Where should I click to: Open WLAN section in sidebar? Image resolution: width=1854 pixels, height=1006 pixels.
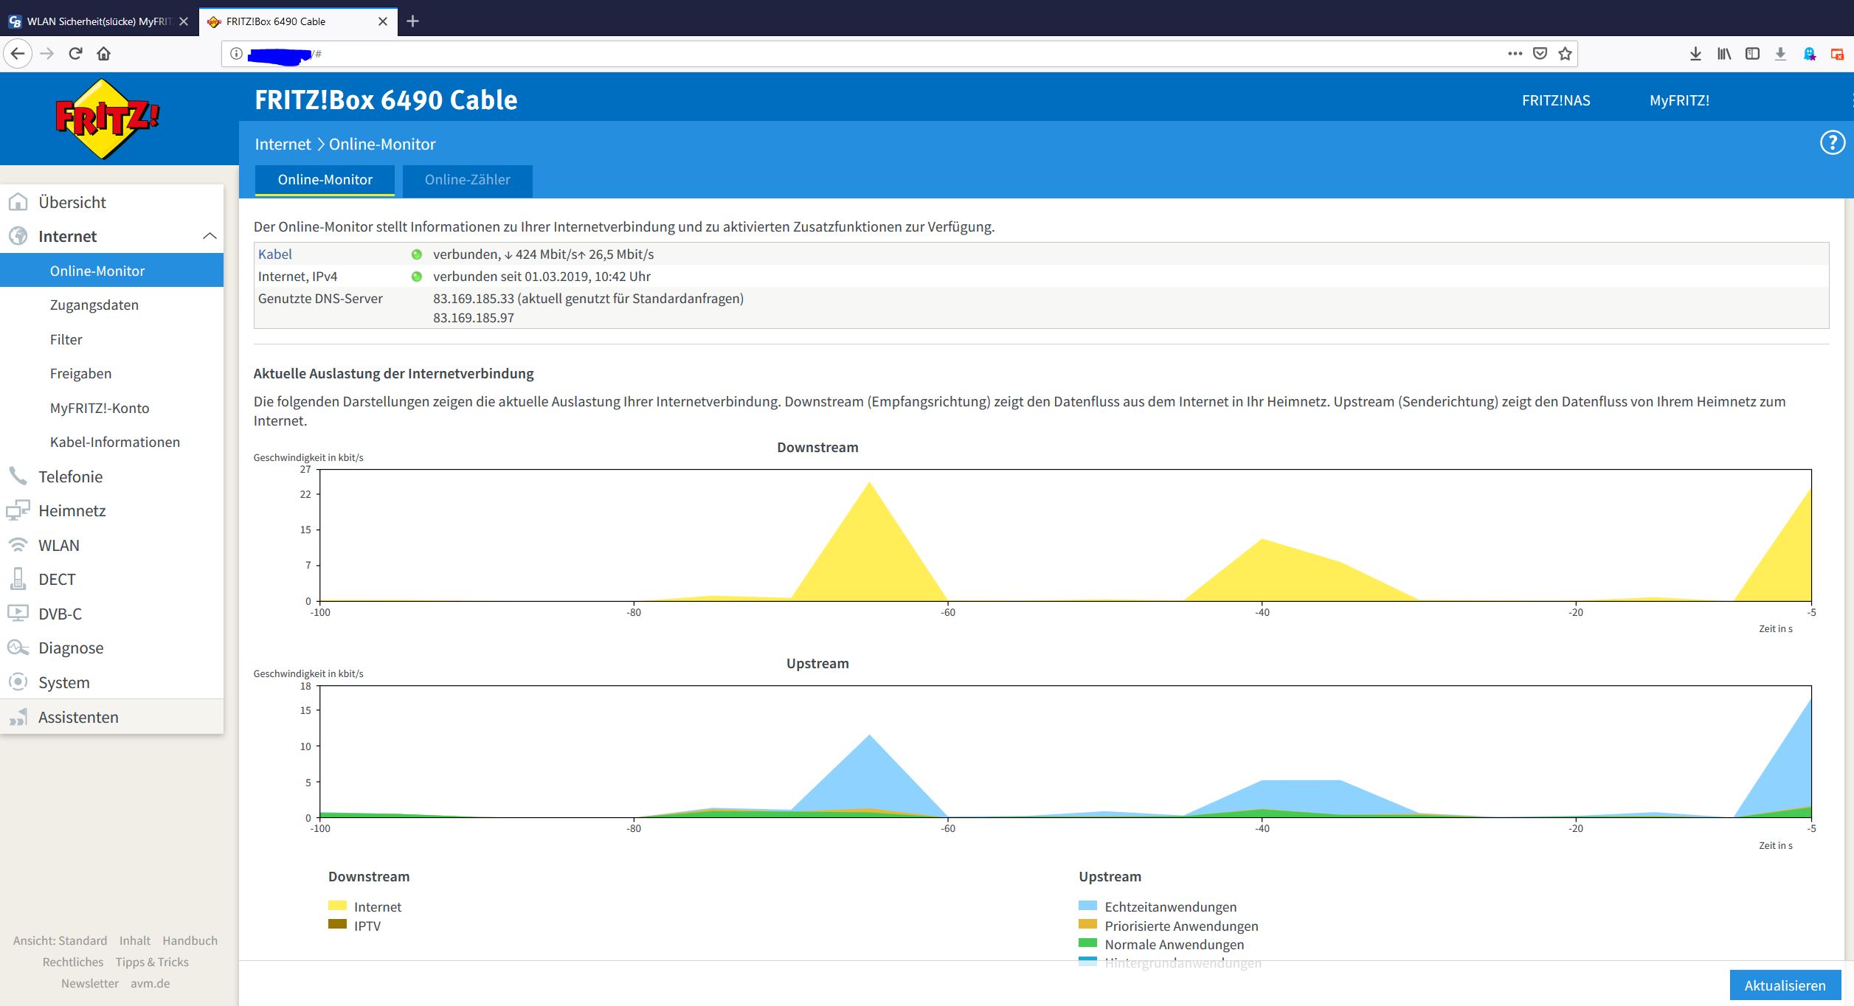click(58, 545)
